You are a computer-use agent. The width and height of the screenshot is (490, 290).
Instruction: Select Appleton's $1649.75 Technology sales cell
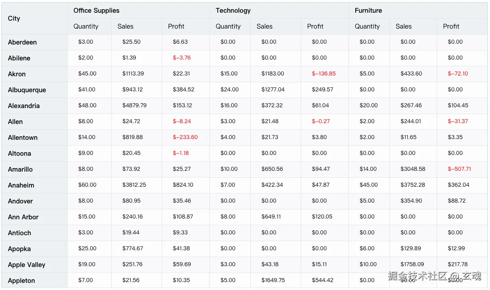[273, 280]
